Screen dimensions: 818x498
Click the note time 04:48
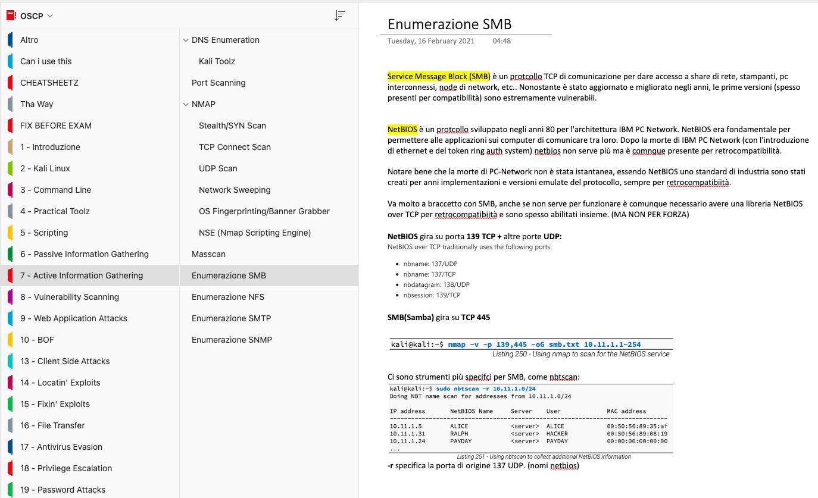point(501,41)
